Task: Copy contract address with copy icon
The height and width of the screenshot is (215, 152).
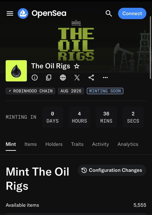Action: coord(49,78)
